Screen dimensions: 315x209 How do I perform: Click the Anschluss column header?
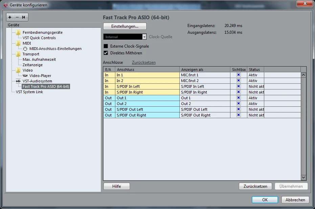[x=147, y=70]
